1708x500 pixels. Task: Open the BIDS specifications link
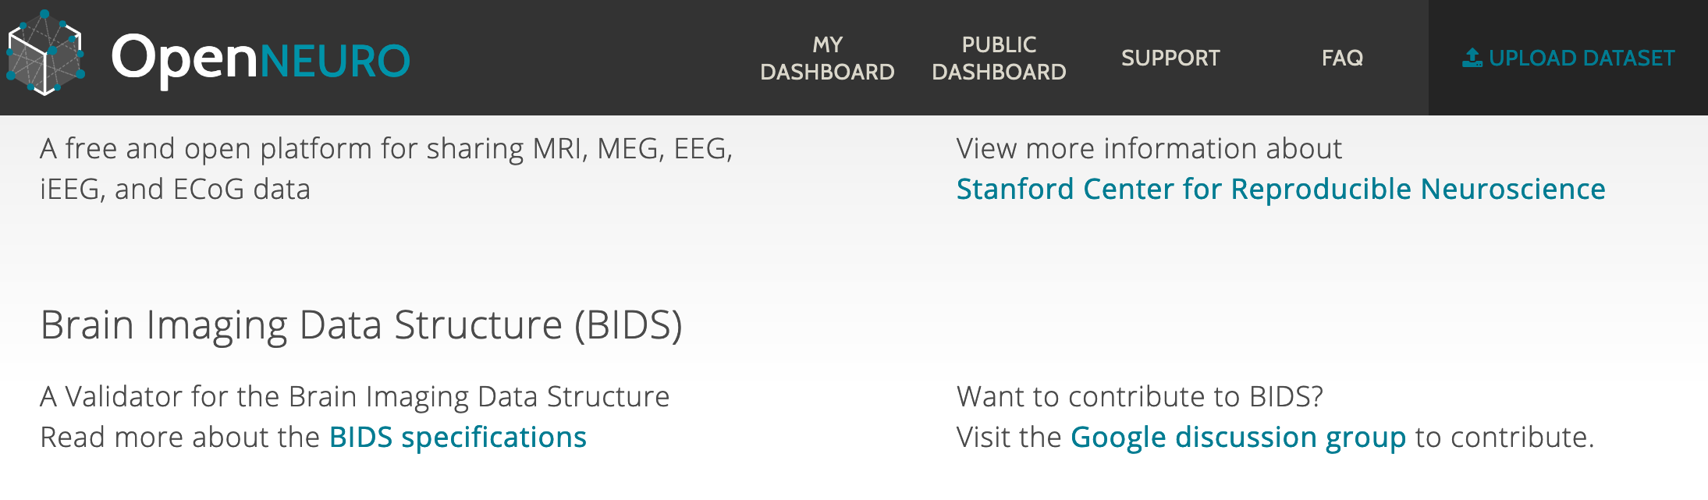coord(457,438)
